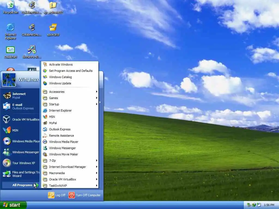The image size is (279, 209).
Task: Click the network globe tray icon
Action: [254, 205]
